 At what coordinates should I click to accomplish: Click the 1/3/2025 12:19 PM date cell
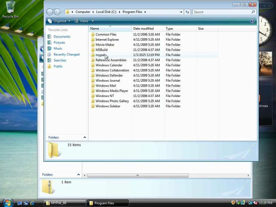pos(146,55)
